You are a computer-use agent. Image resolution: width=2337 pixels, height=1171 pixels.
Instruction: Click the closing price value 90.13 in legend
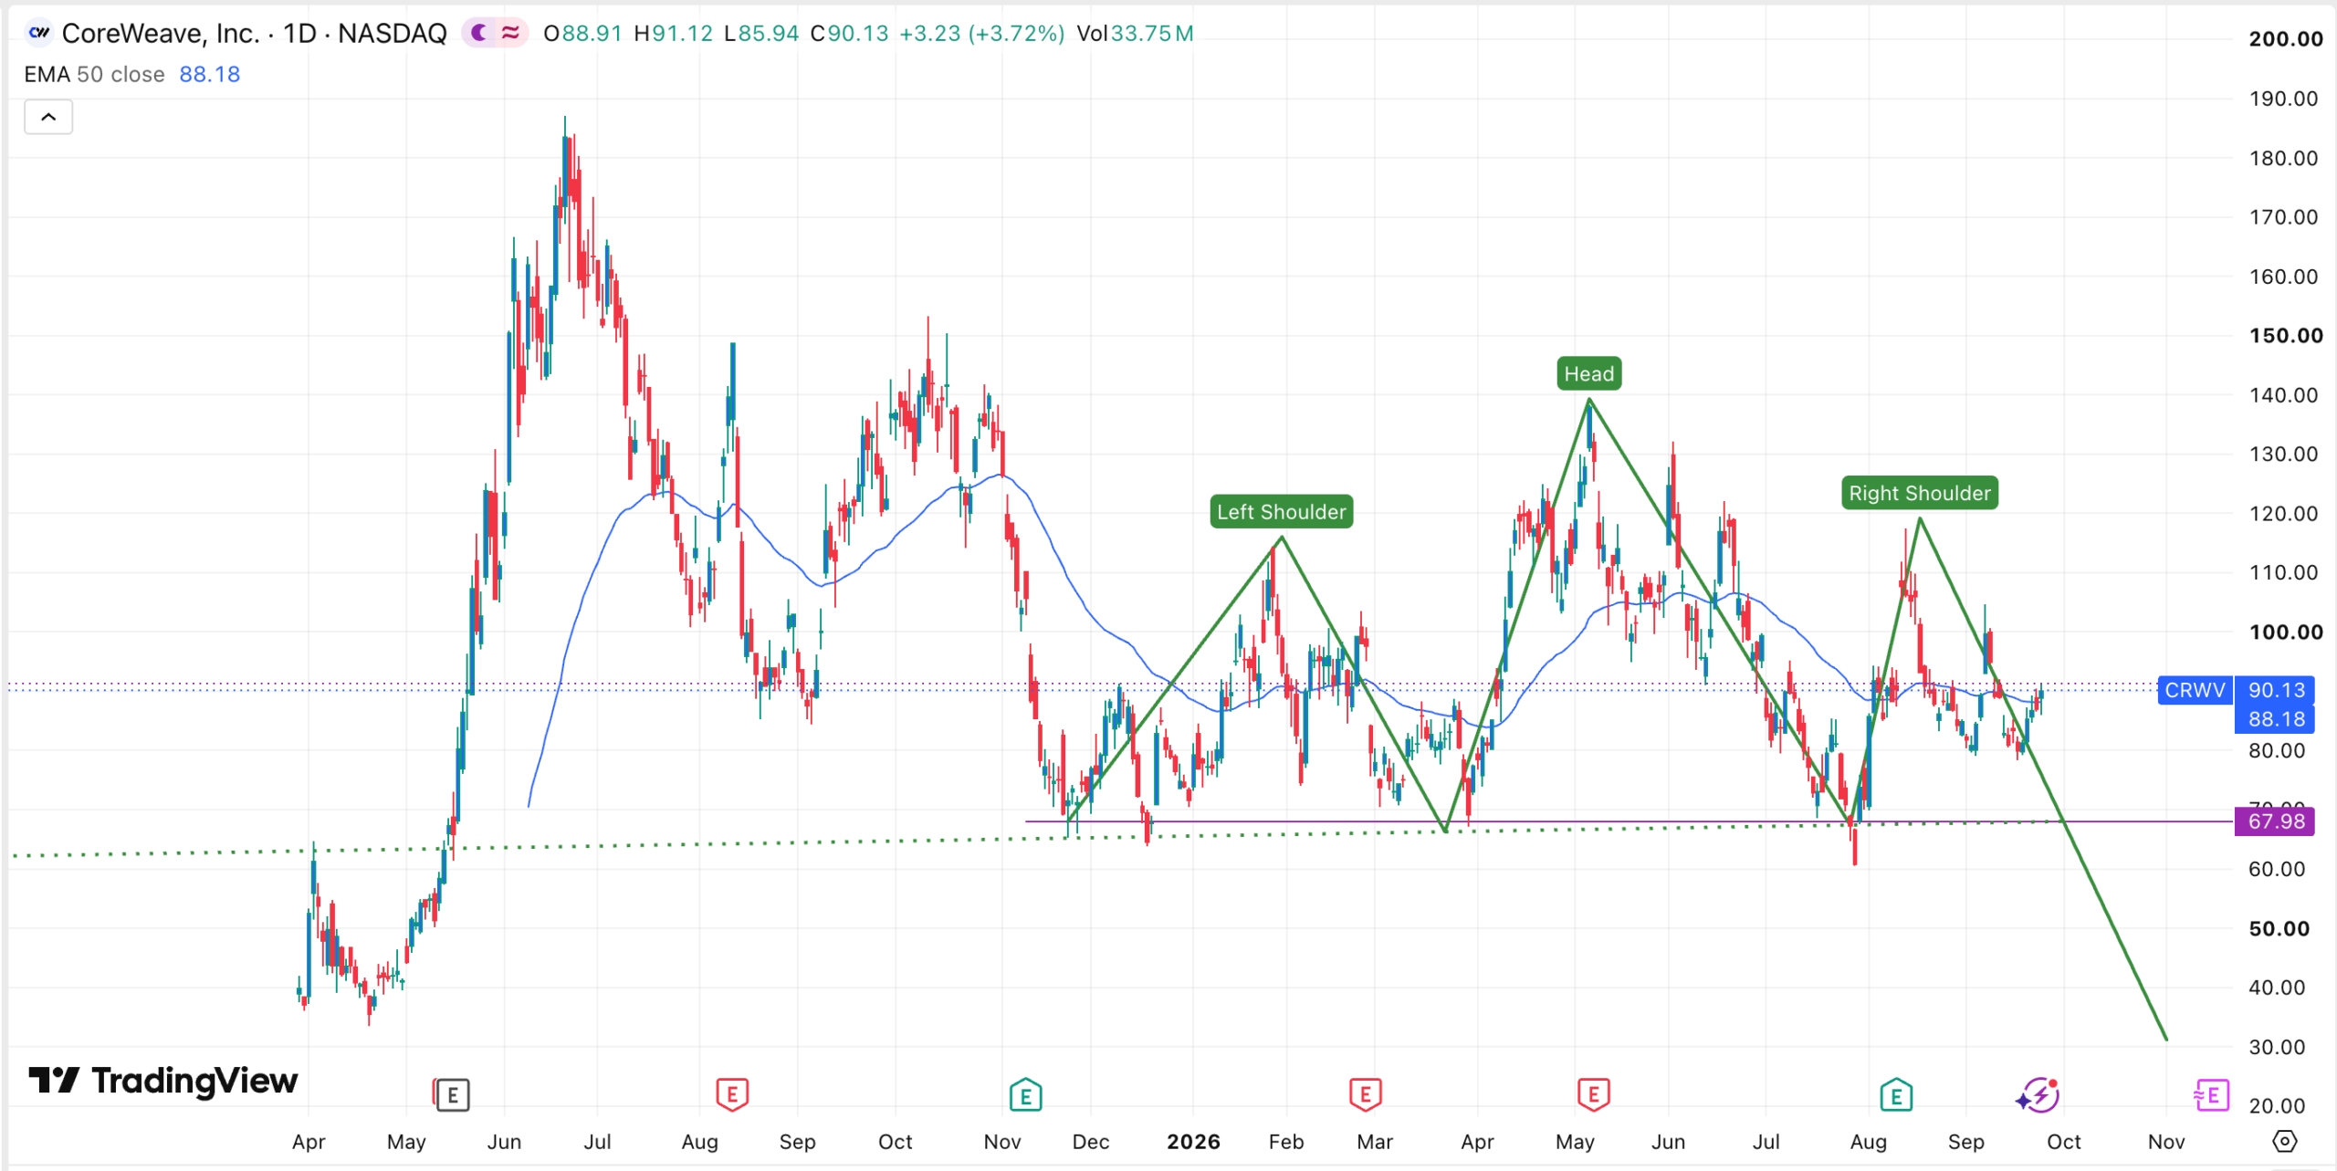858,34
